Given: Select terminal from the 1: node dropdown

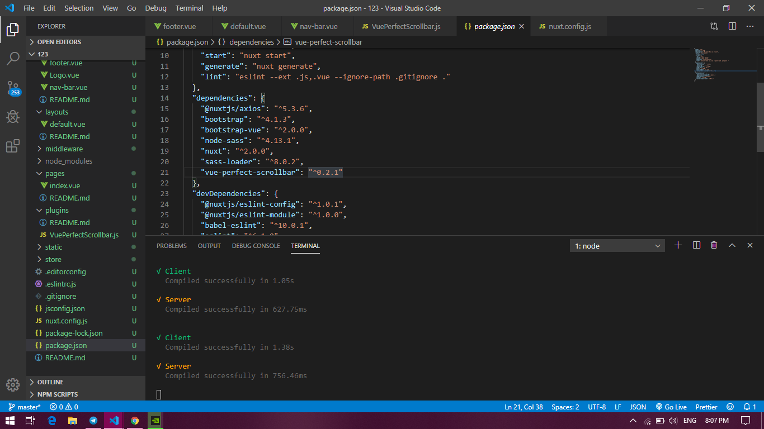Looking at the screenshot, I should pos(617,246).
